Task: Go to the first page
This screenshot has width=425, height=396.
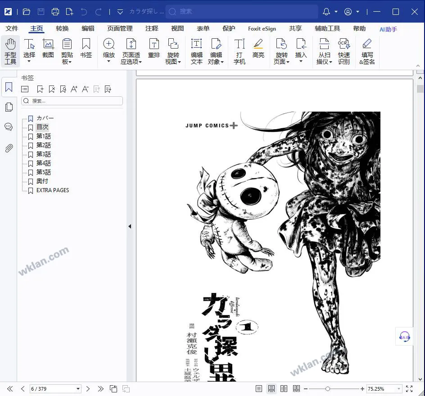Action: tap(10, 389)
